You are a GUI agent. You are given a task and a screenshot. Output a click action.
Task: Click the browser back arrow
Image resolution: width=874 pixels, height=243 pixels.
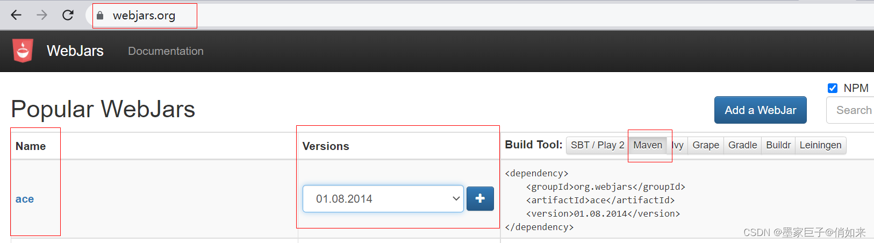(16, 15)
